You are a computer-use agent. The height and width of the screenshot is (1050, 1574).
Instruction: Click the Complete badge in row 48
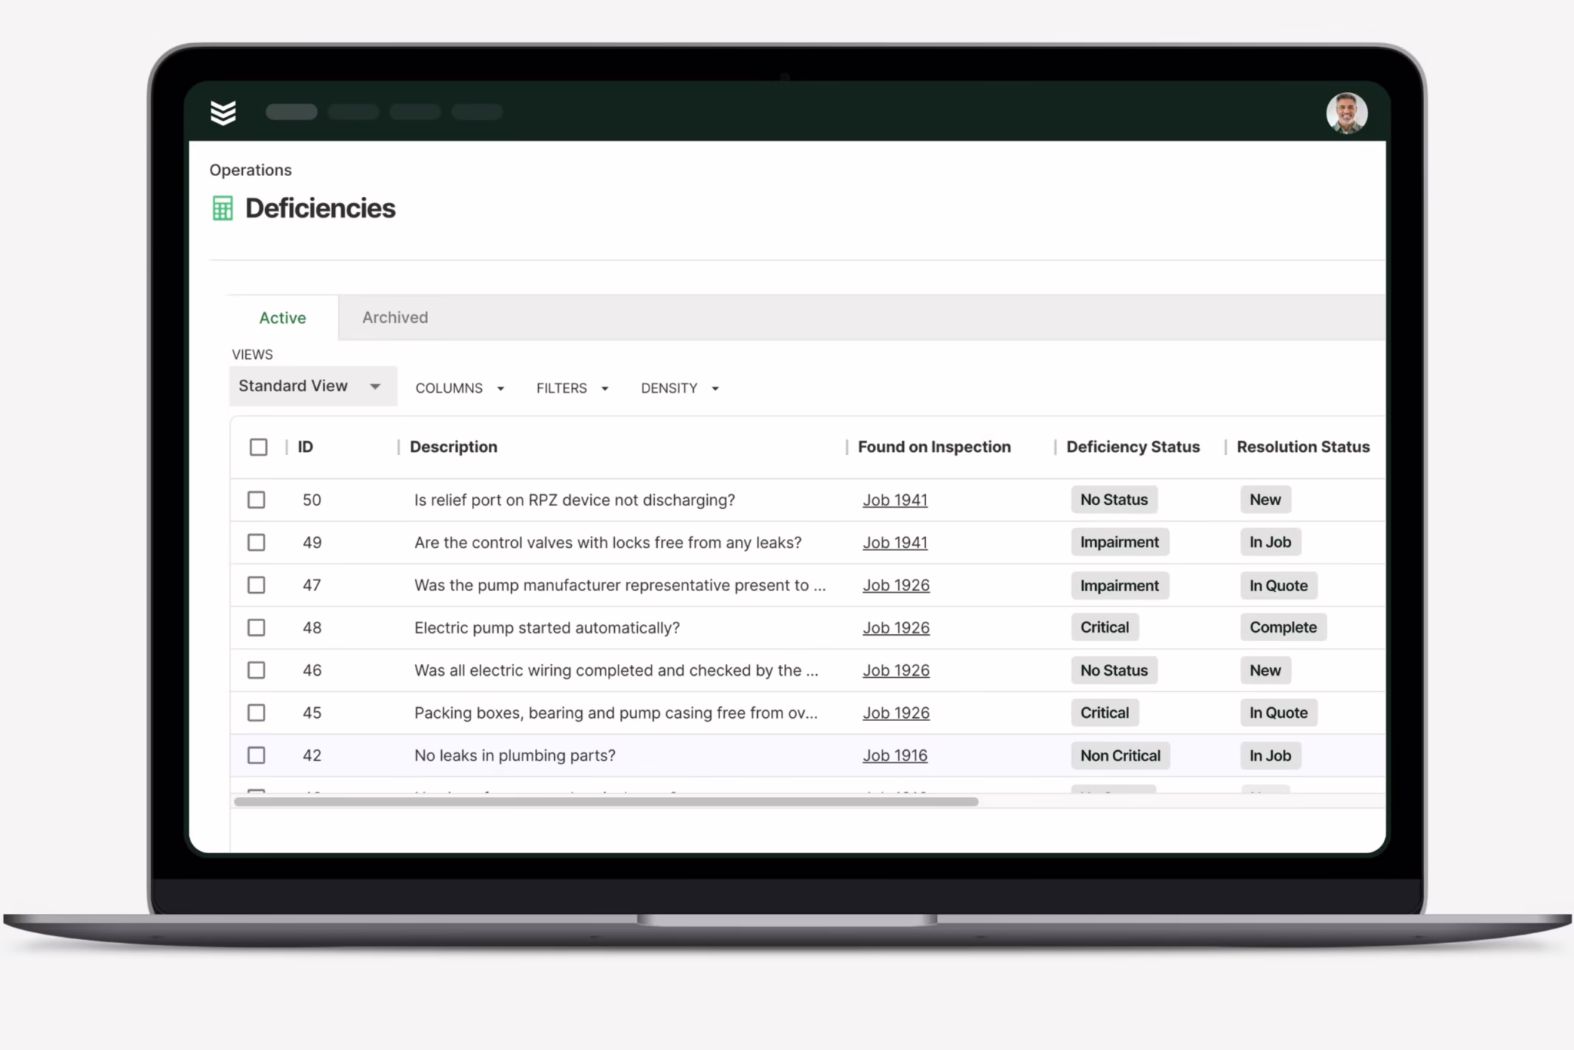point(1282,627)
